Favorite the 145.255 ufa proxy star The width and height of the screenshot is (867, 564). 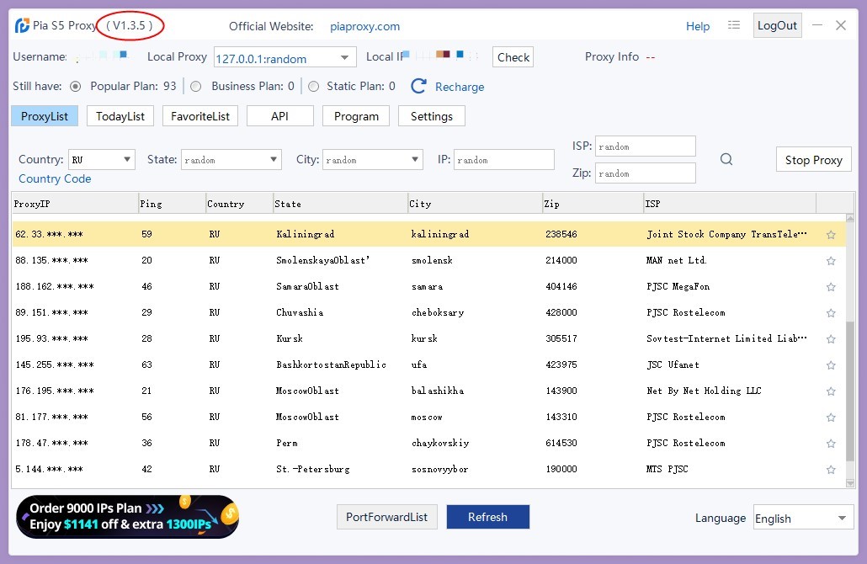831,365
